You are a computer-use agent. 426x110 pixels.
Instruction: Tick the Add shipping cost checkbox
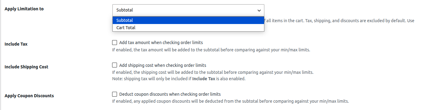tap(115, 65)
